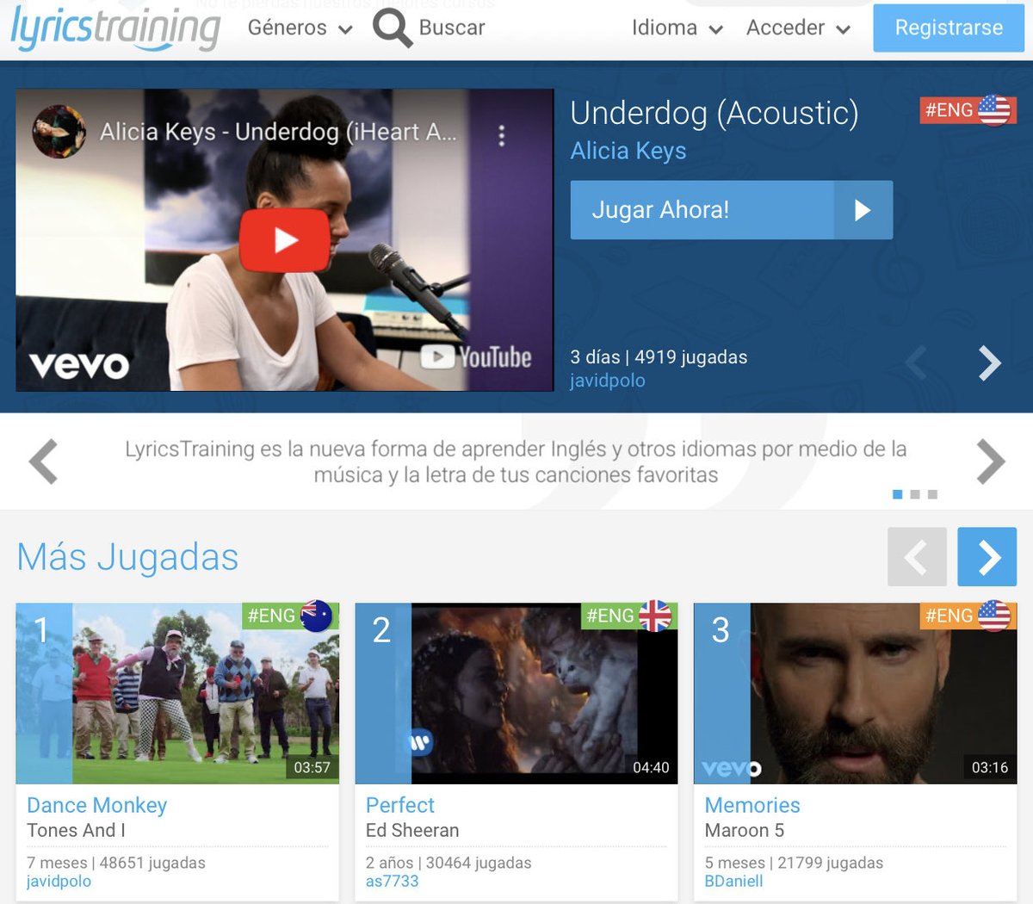This screenshot has width=1033, height=904.
Task: Click the YouTube video title text
Action: (x=278, y=132)
